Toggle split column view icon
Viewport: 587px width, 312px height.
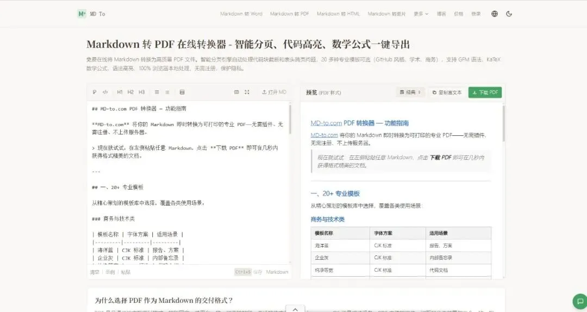coord(236,92)
